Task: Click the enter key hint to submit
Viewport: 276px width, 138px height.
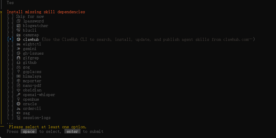Action: tap(72, 131)
